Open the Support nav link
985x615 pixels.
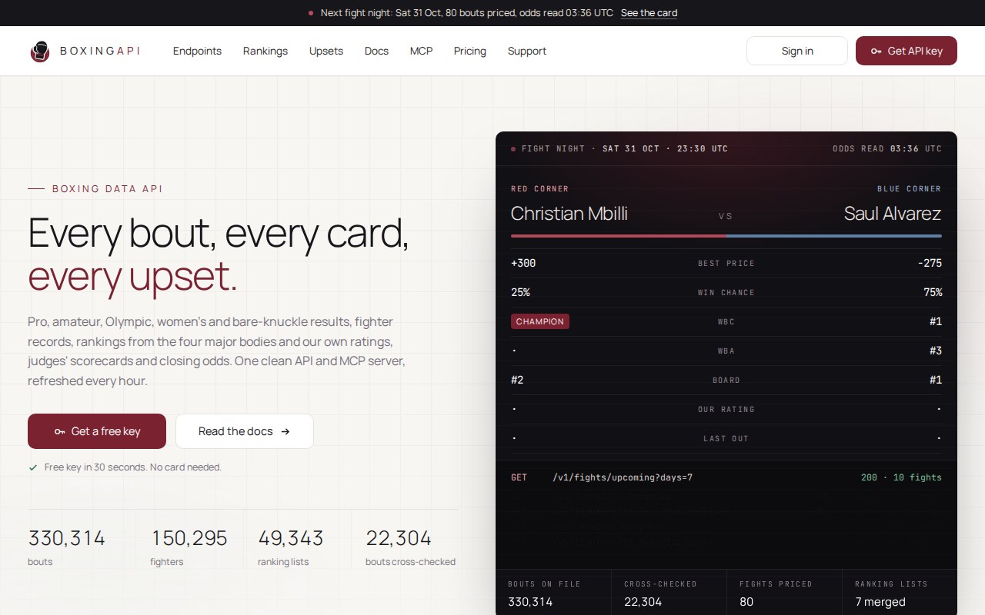pyautogui.click(x=527, y=51)
